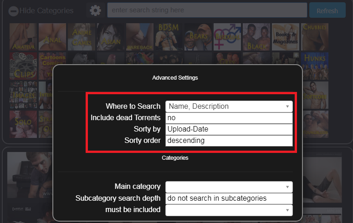Focus the search string input field

(207, 10)
